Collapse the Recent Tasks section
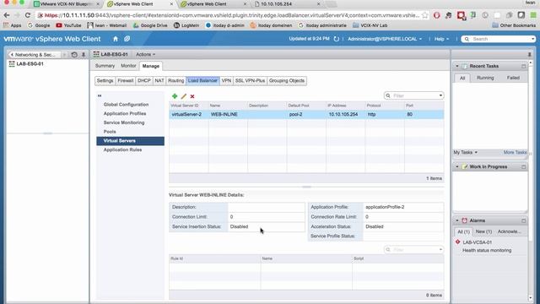Image resolution: width=540 pixels, height=304 pixels. coord(457,66)
